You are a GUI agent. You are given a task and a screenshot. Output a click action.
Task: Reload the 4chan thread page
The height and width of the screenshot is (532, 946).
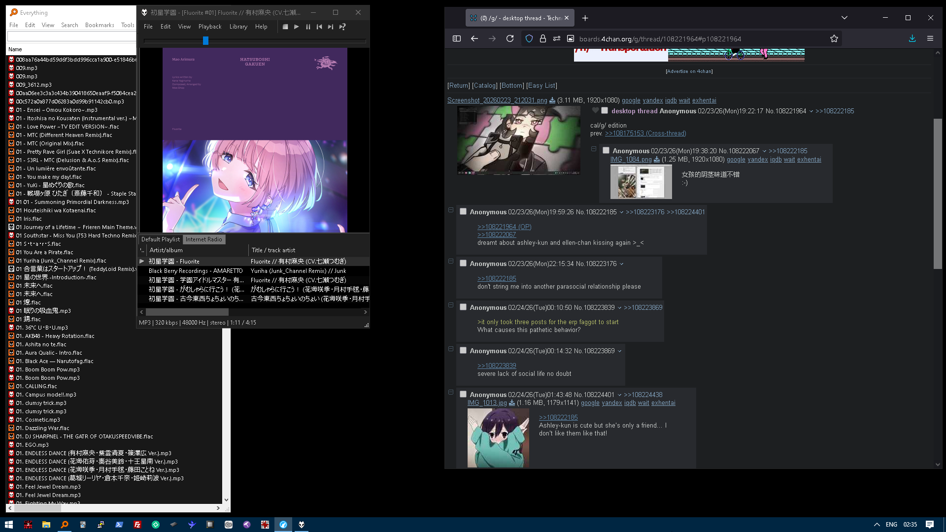coord(510,38)
